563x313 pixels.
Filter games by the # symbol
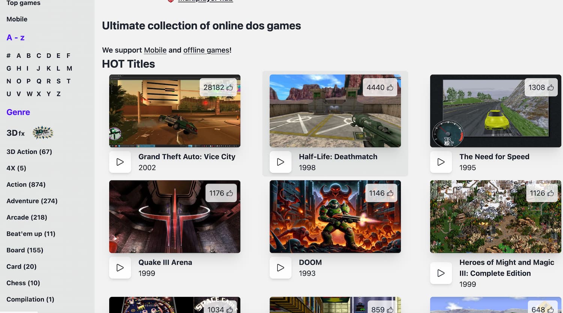coord(8,56)
